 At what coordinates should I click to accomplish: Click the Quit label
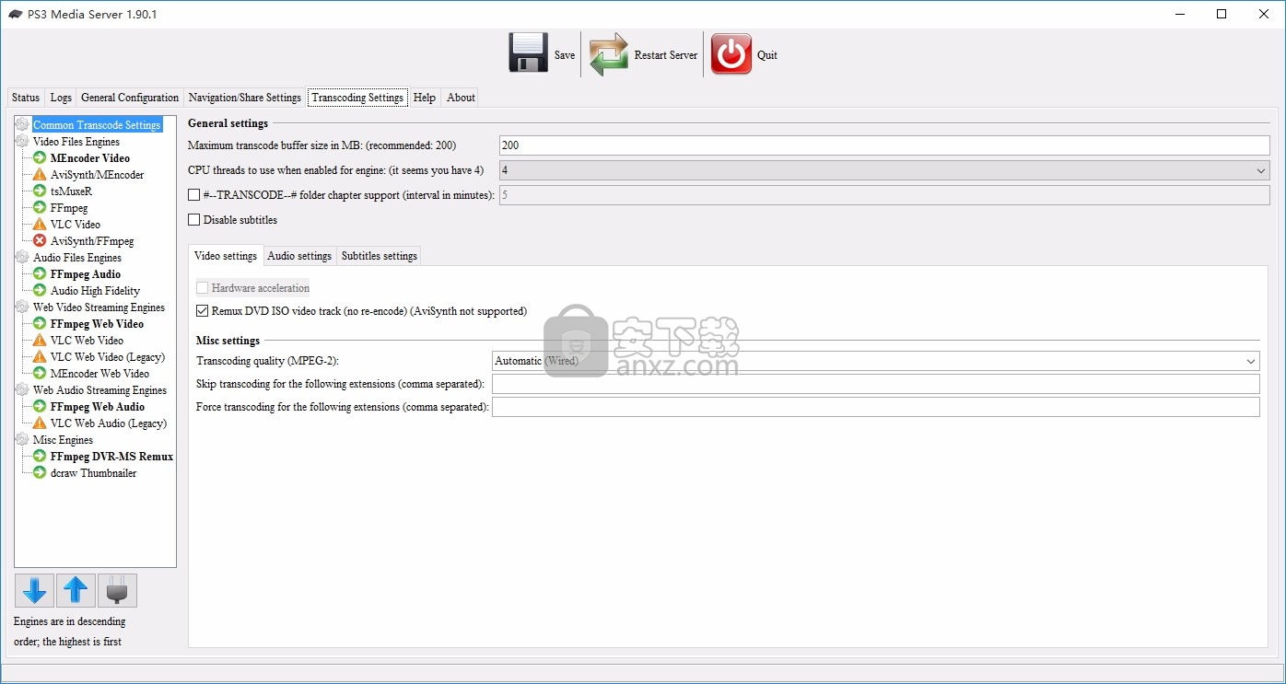(x=767, y=55)
